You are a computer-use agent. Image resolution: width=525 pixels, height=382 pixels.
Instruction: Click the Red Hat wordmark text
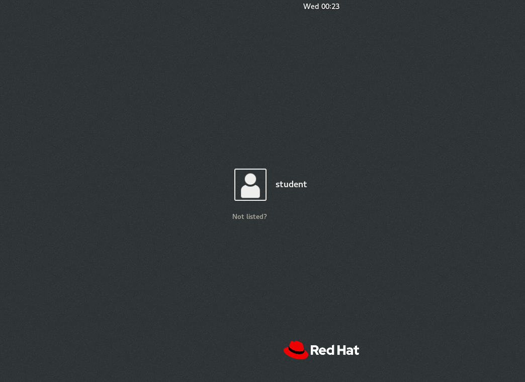pyautogui.click(x=334, y=350)
